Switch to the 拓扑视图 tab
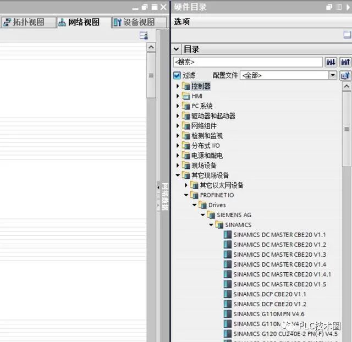The image size is (352, 342). click(x=29, y=22)
